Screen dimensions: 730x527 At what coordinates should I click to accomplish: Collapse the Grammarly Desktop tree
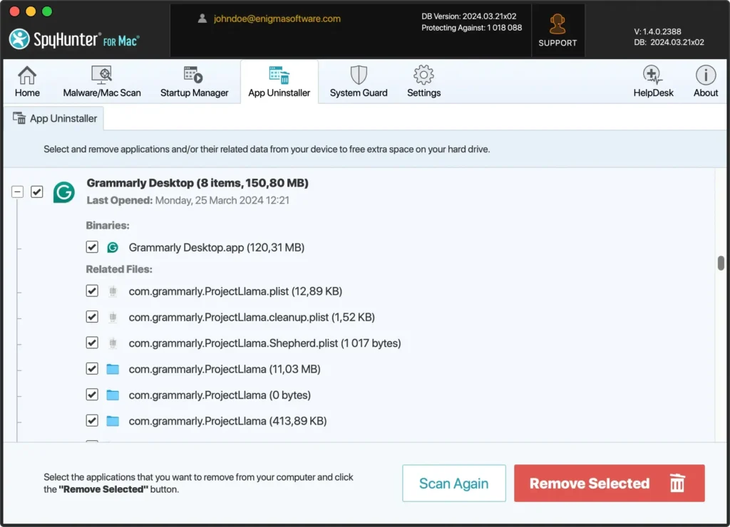click(18, 192)
